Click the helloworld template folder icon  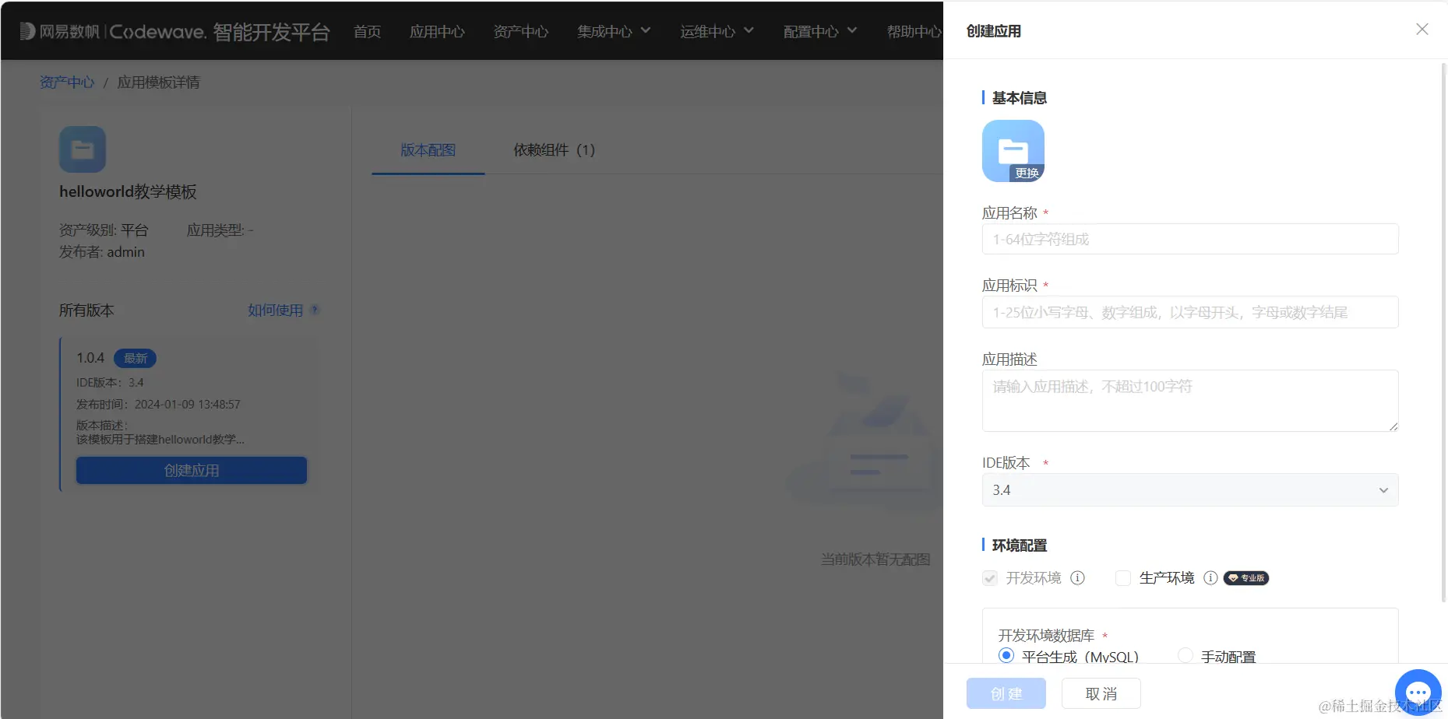[x=83, y=149]
